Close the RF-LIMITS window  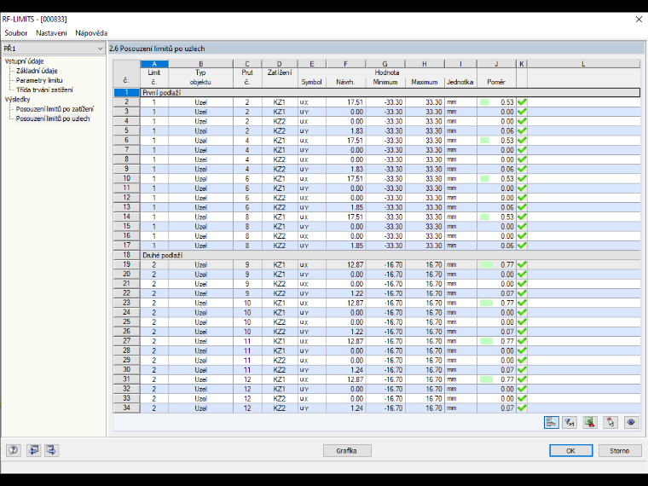[639, 19]
